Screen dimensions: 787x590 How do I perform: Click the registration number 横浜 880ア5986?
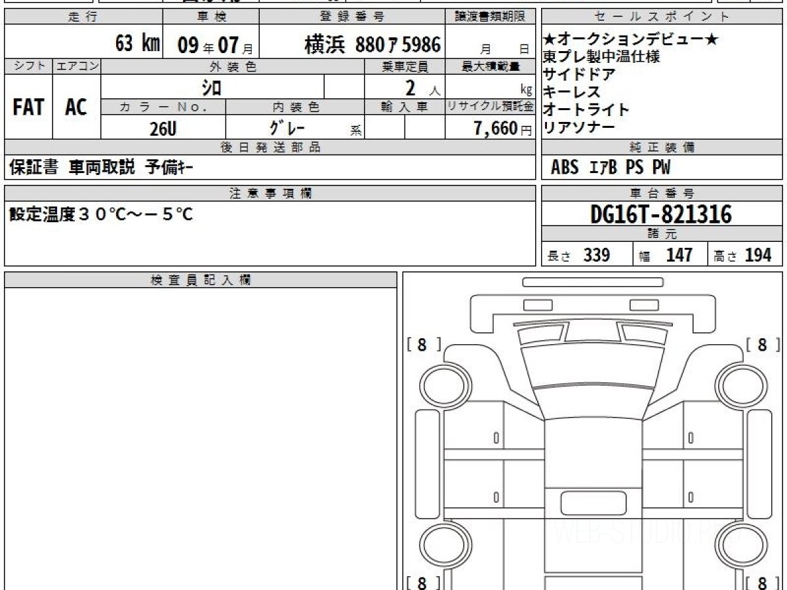(372, 44)
